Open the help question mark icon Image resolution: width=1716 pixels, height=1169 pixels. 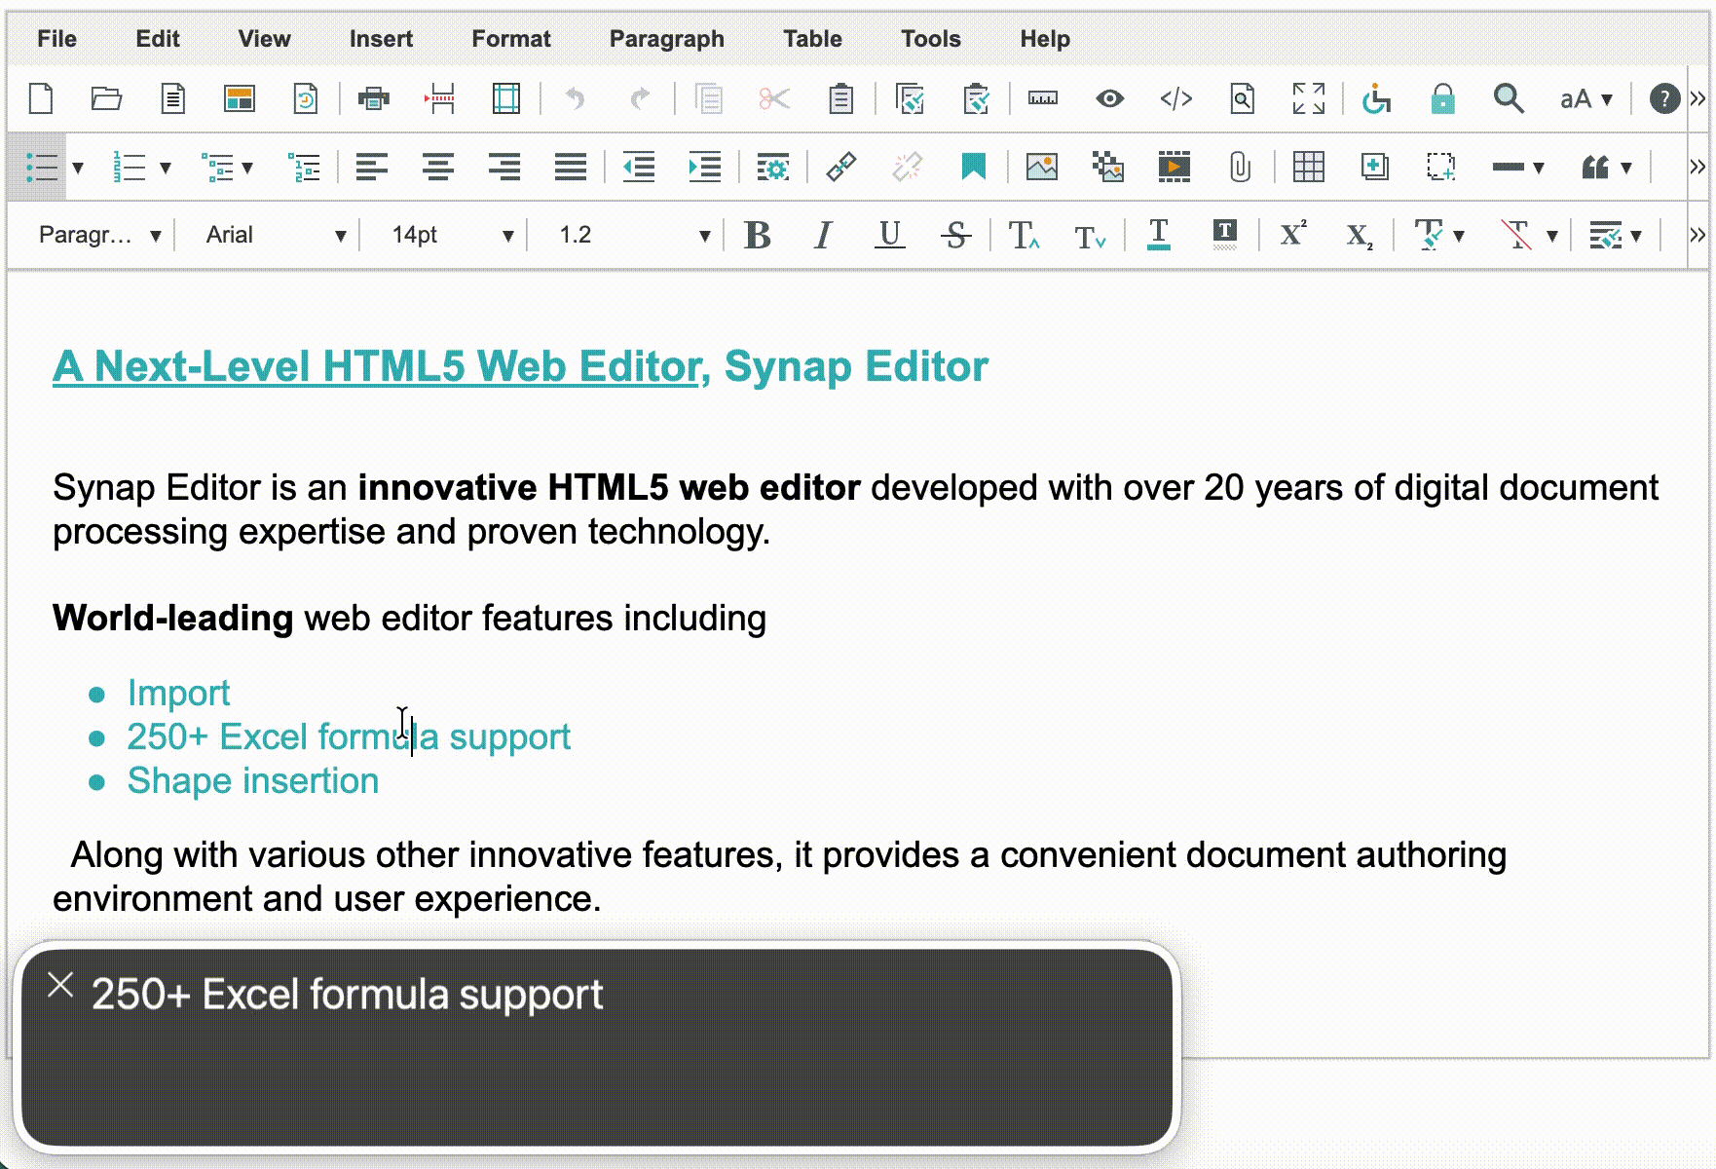tap(1664, 98)
